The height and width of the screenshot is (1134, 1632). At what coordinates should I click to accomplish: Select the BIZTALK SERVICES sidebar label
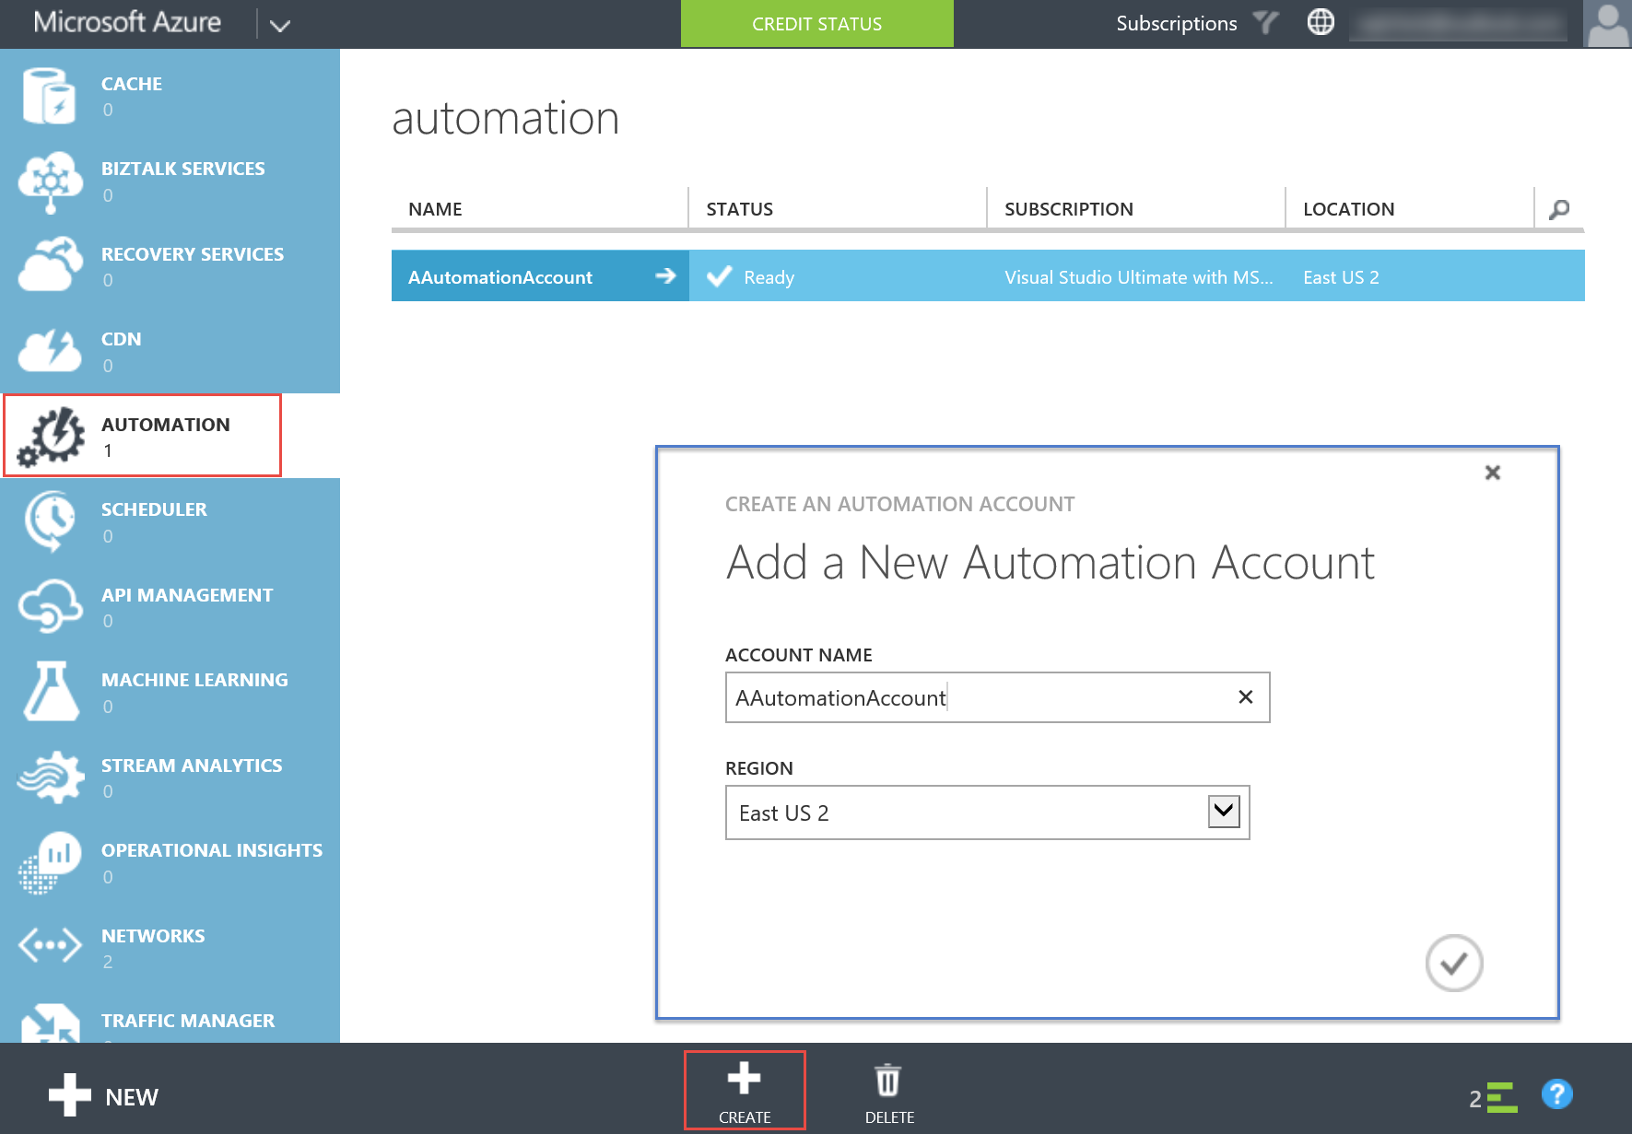coord(183,169)
